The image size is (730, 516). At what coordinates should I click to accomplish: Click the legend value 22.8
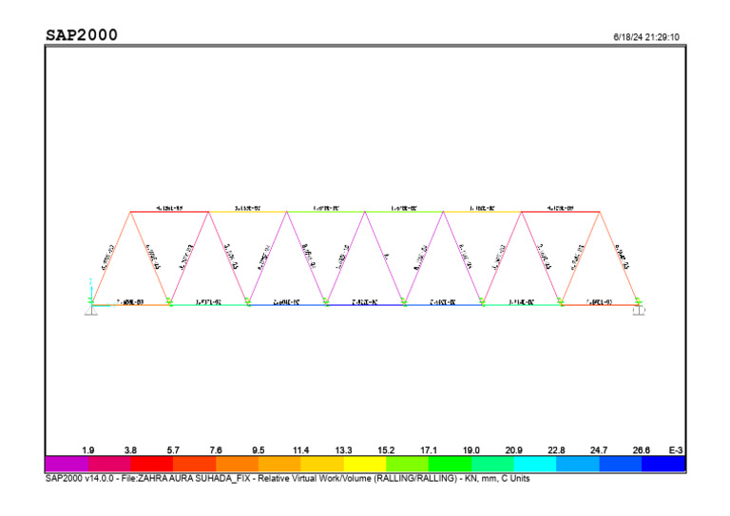(556, 449)
